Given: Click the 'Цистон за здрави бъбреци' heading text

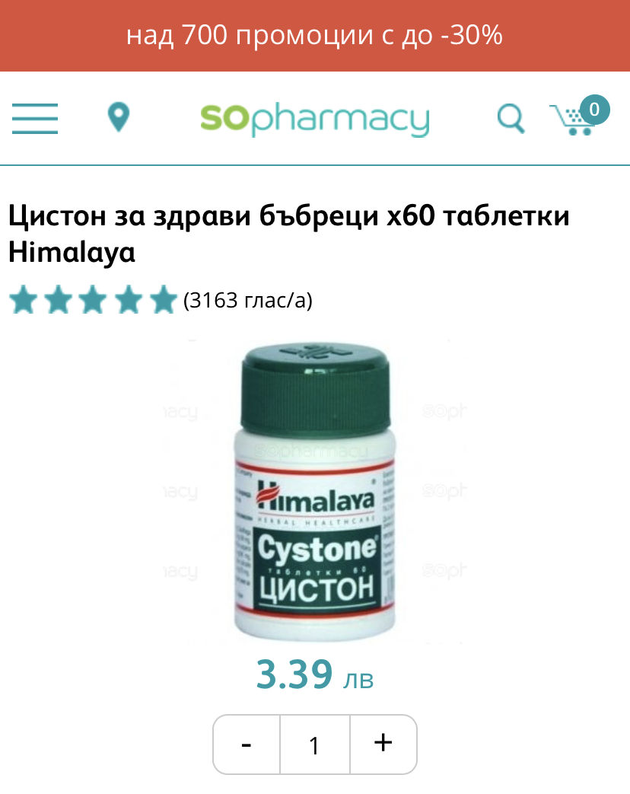Looking at the screenshot, I should [192, 215].
